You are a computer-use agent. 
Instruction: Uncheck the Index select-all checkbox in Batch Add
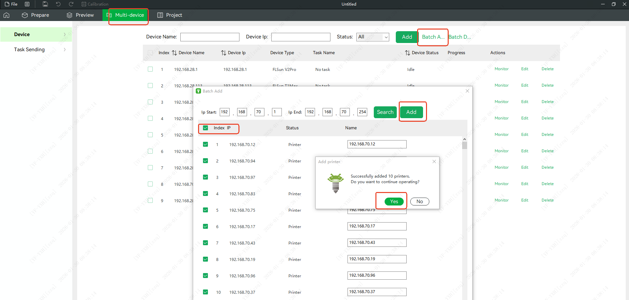[x=206, y=128]
